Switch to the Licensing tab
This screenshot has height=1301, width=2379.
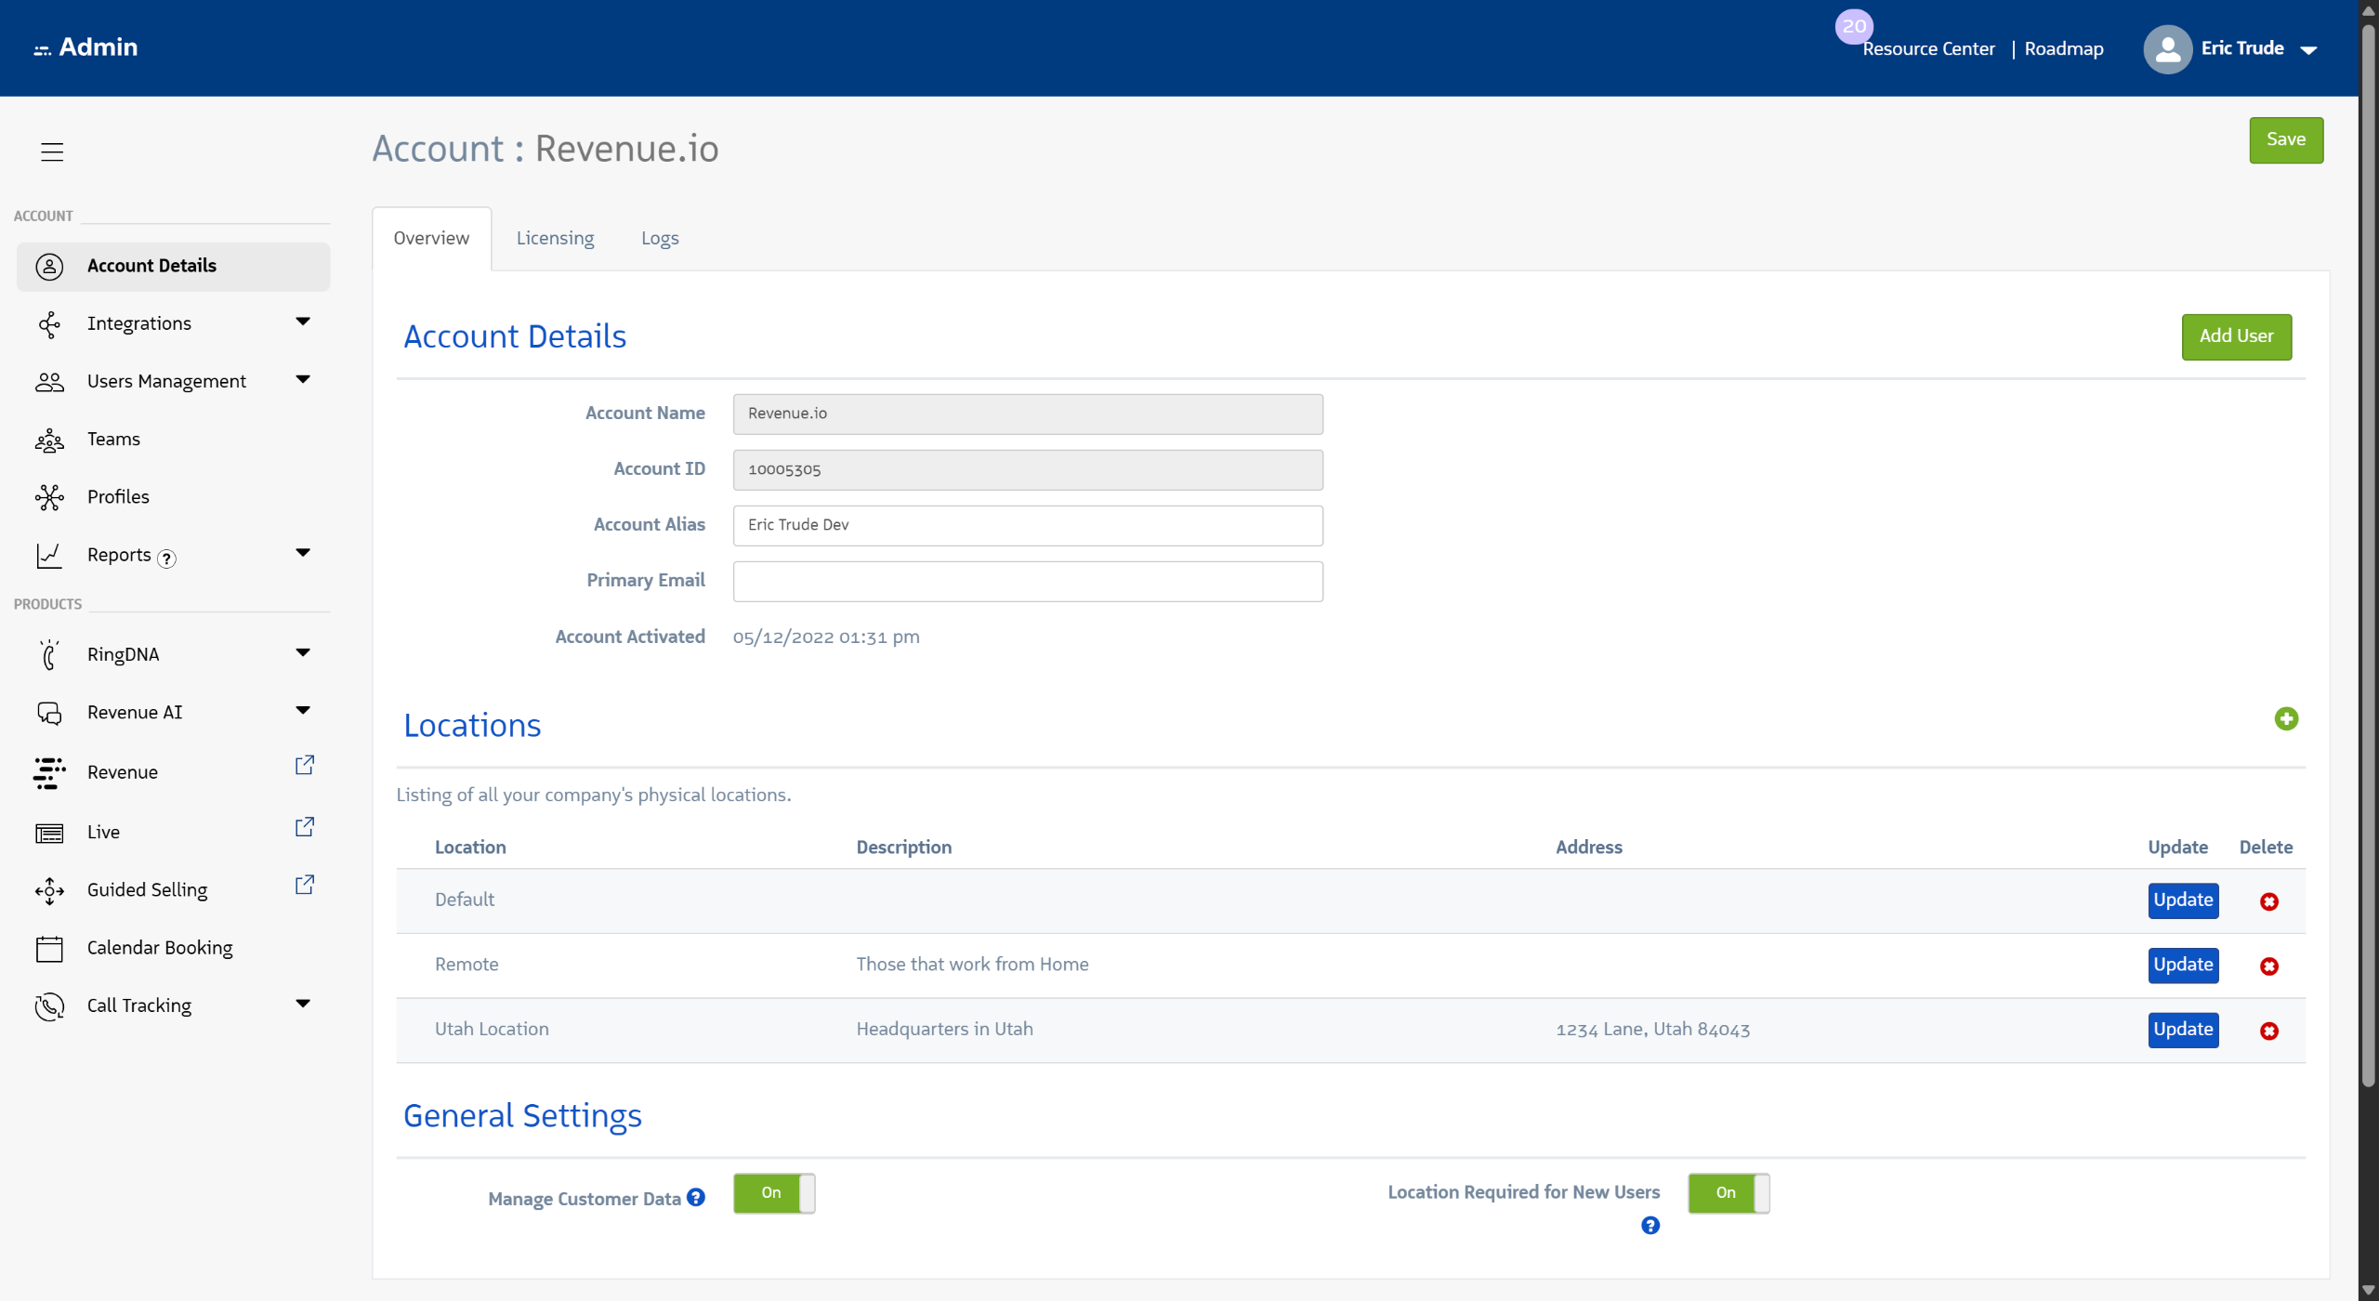[555, 239]
